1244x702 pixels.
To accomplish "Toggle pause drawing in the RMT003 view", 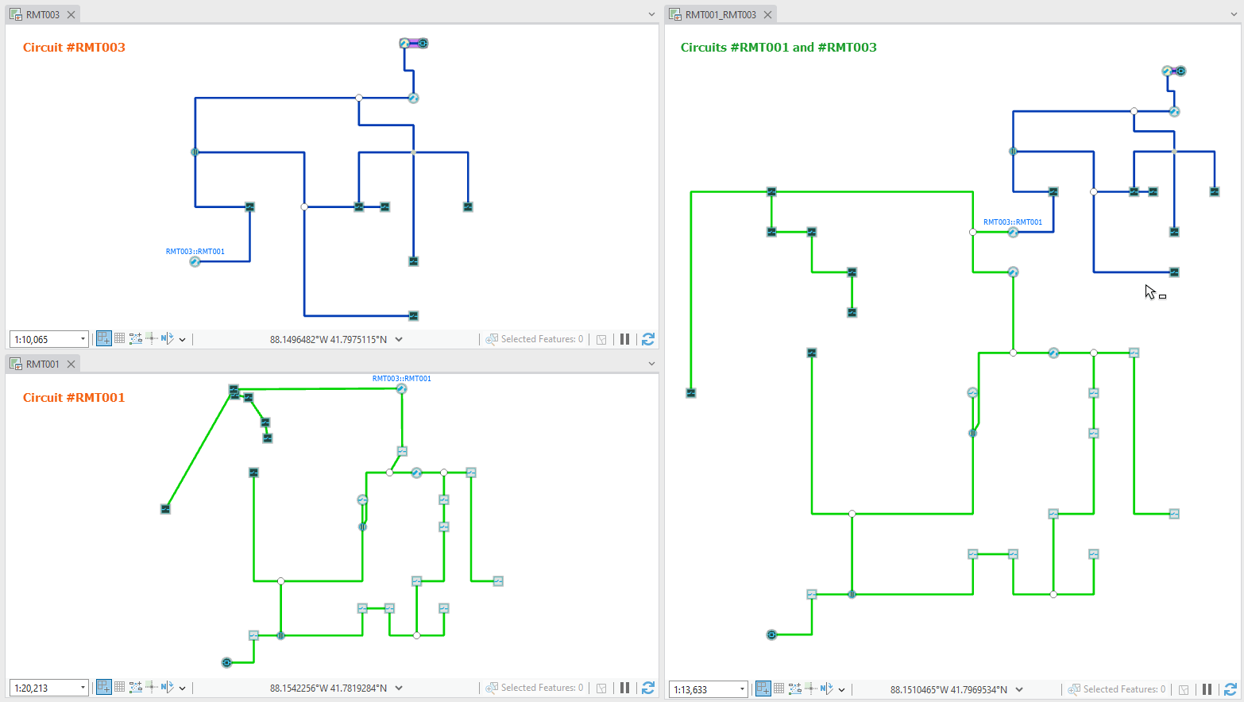I will (x=625, y=338).
